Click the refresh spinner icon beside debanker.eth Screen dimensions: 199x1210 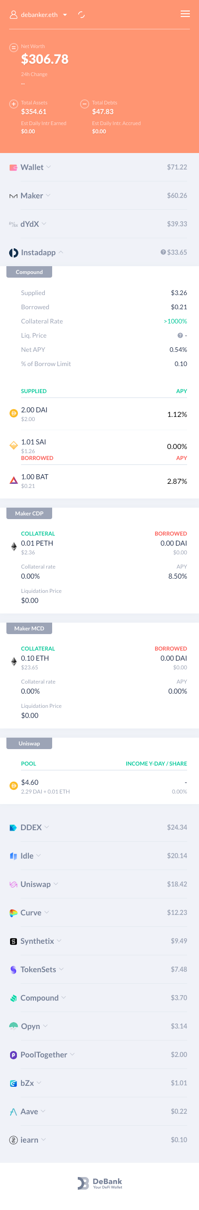pyautogui.click(x=81, y=15)
